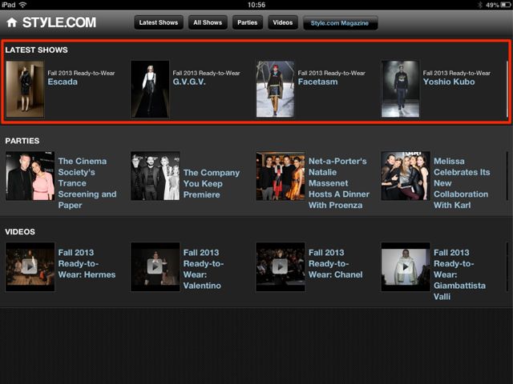This screenshot has height=384, width=513.
Task: View the Yoshio Kubo runway thumbnail
Action: [x=400, y=89]
